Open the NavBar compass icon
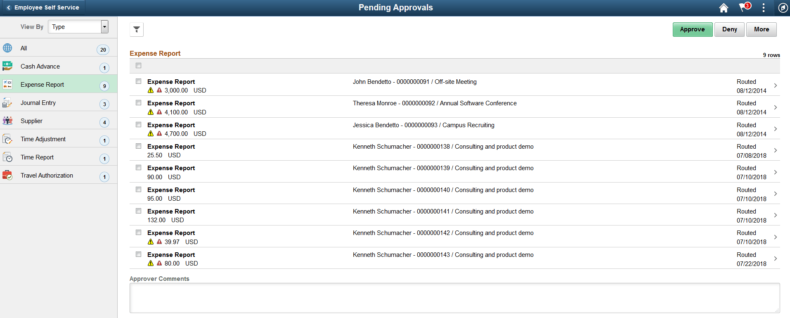 click(x=783, y=7)
